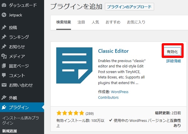Switch to お気に入り tab
Screen dimensions: 188x134
pyautogui.click(x=136, y=22)
